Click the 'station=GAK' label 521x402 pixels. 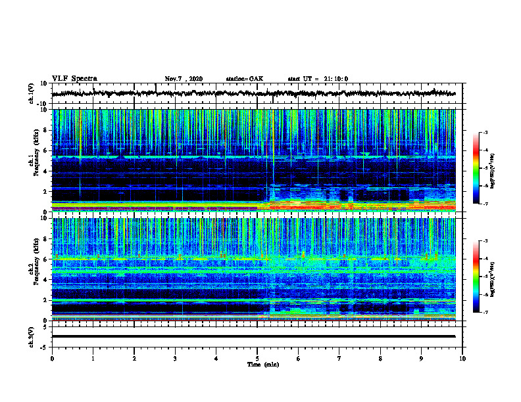(245, 79)
